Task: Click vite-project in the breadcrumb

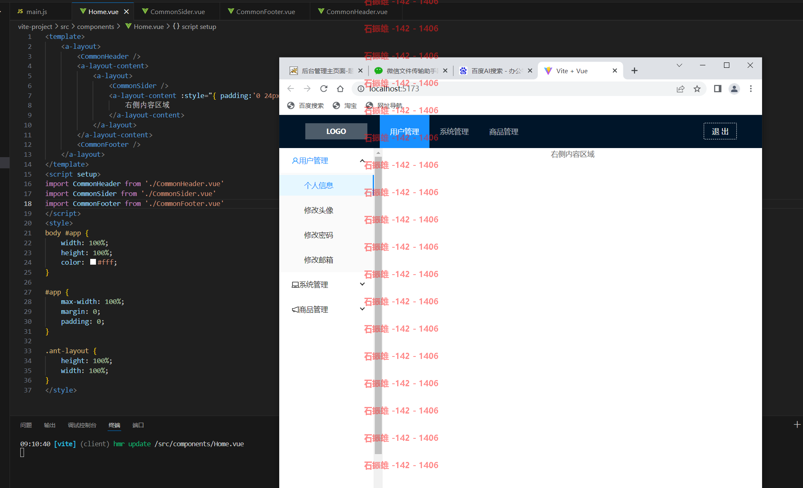Action: point(35,26)
